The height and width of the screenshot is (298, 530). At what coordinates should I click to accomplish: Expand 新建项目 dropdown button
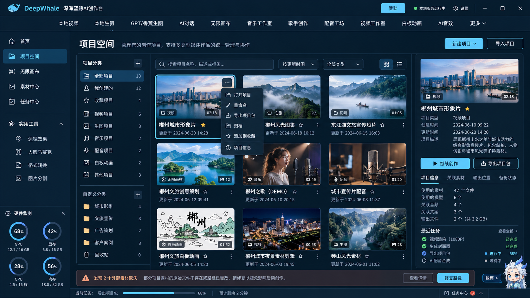(464, 44)
